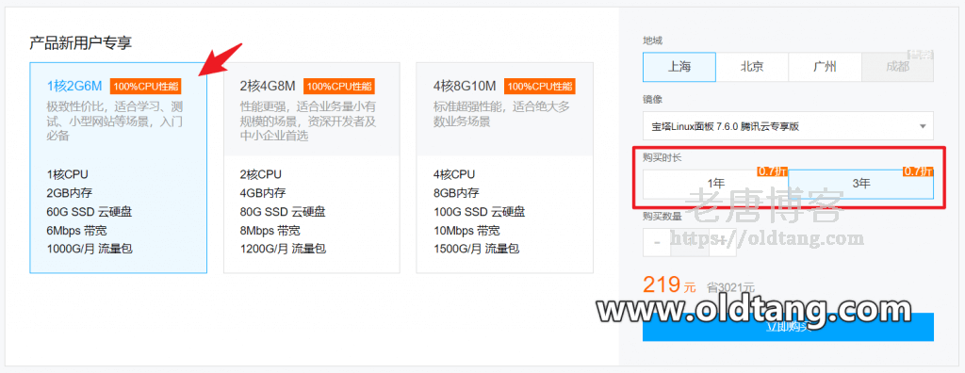Click the 8Mbps 带宽 spec line
The image size is (965, 373).
tap(270, 230)
